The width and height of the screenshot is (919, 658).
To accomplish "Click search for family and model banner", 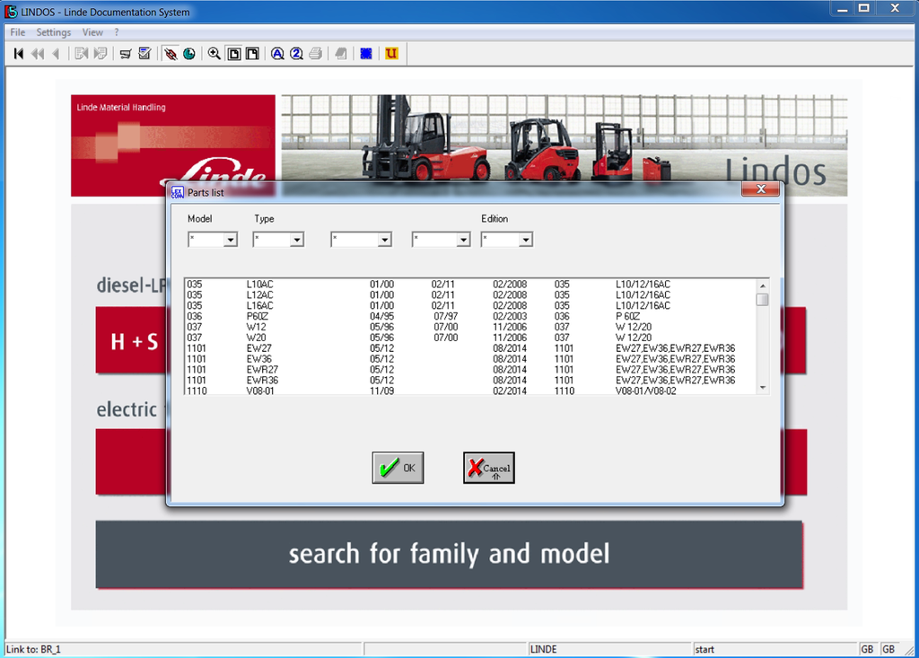I will tap(450, 554).
